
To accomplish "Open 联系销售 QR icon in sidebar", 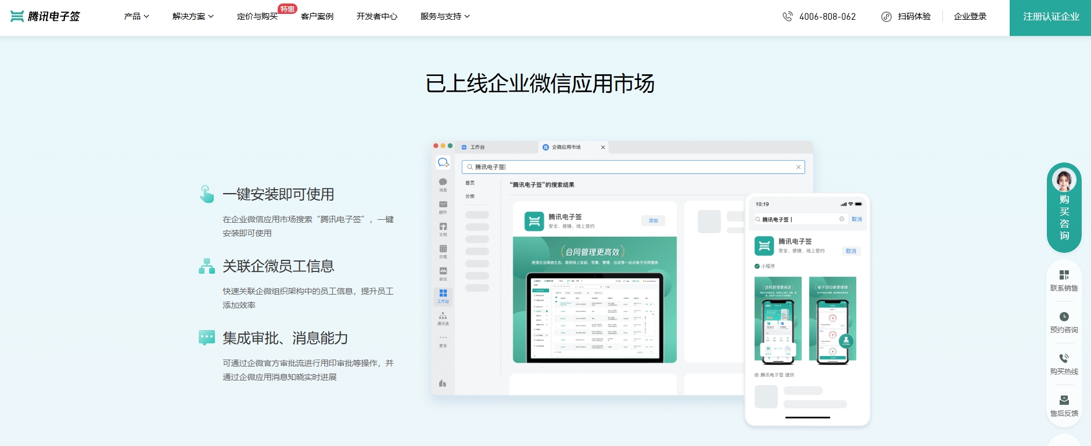I will (1064, 275).
